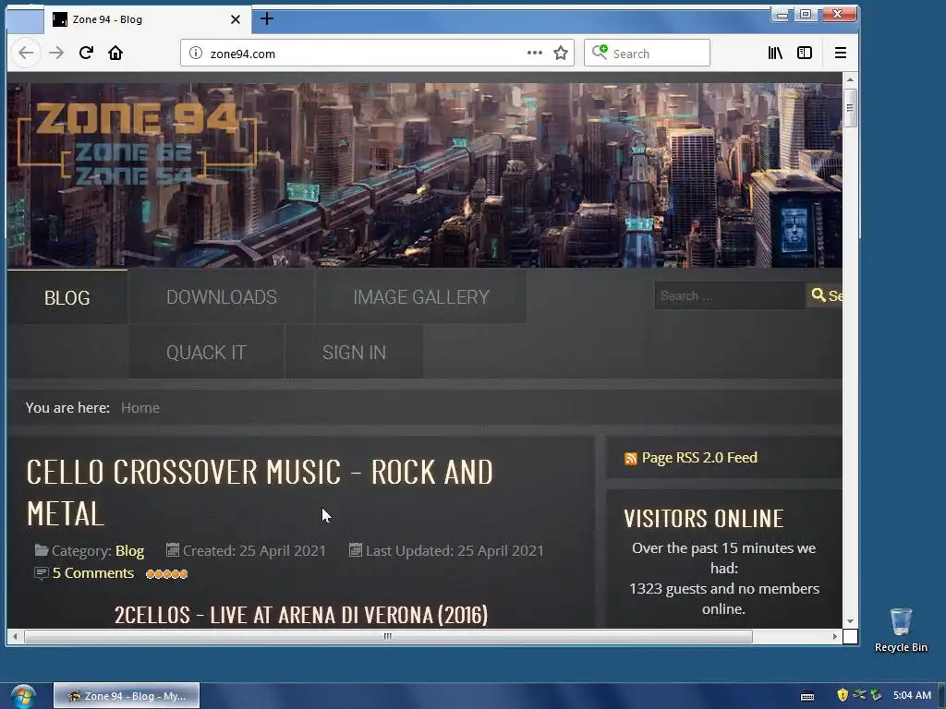Click the orange RSS feed icon
Viewport: 946px width, 709px height.
(630, 459)
